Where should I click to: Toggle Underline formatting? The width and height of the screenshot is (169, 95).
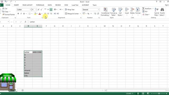(x=24, y=13)
